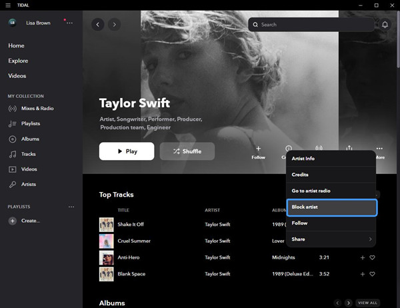Viewport: 400px width, 308px height.
Task: Click the artist radio icon in header
Action: [319, 148]
